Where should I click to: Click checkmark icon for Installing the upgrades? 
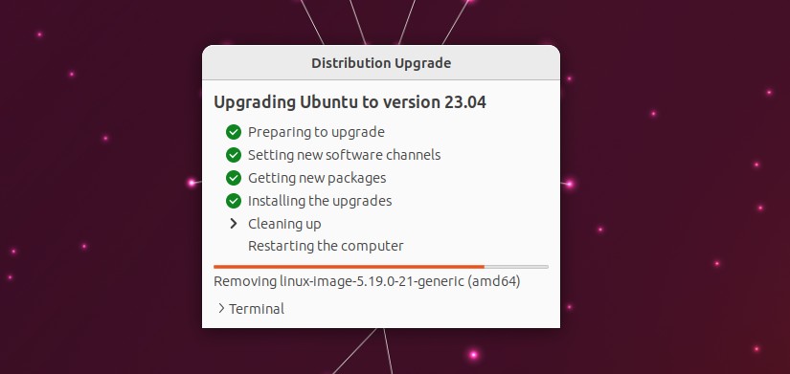click(234, 201)
